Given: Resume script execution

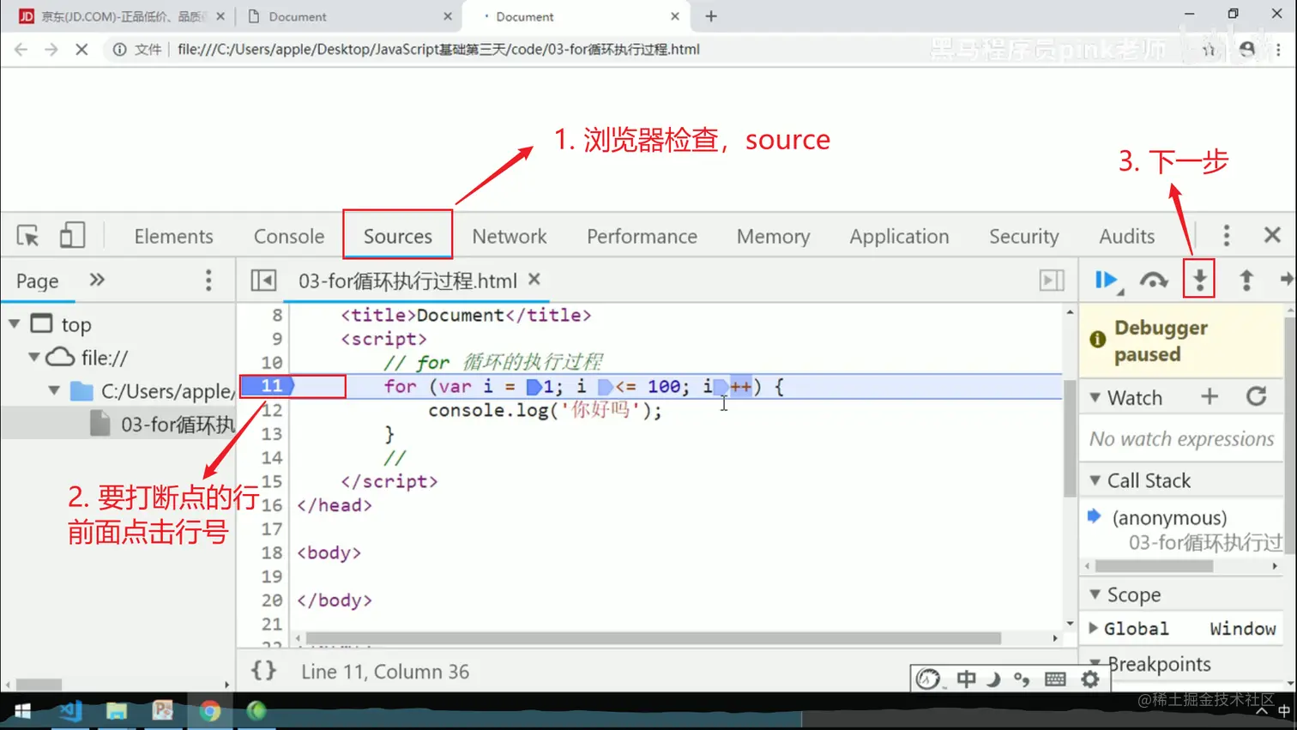Looking at the screenshot, I should point(1107,281).
